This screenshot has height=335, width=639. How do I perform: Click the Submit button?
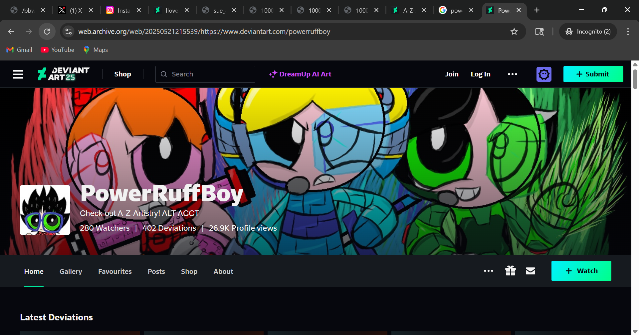tap(593, 74)
